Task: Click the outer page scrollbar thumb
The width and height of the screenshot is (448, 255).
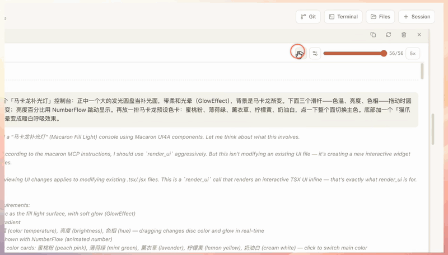Action: coord(432,129)
